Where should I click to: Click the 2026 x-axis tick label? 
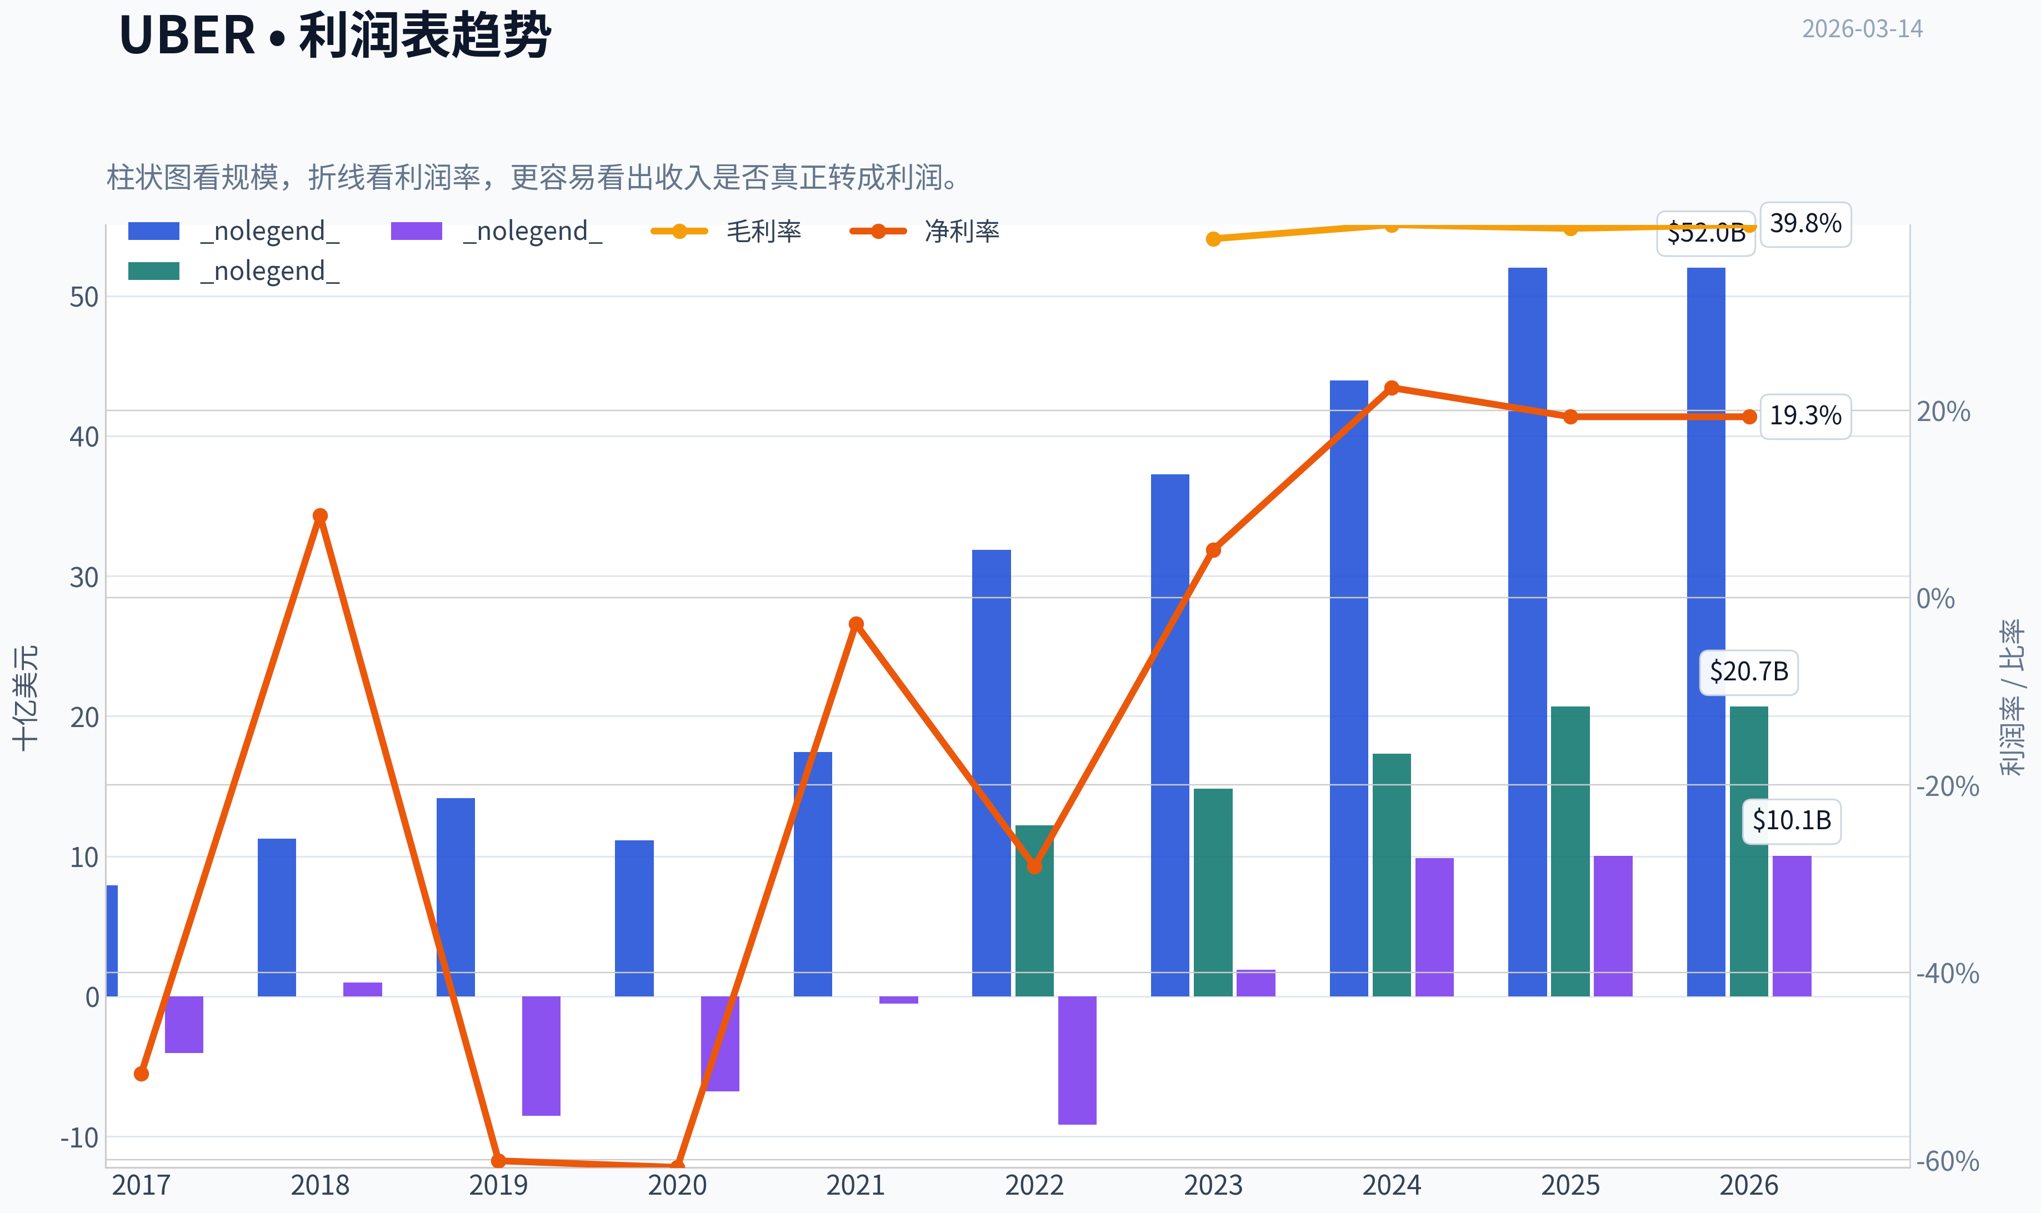coord(1748,1185)
